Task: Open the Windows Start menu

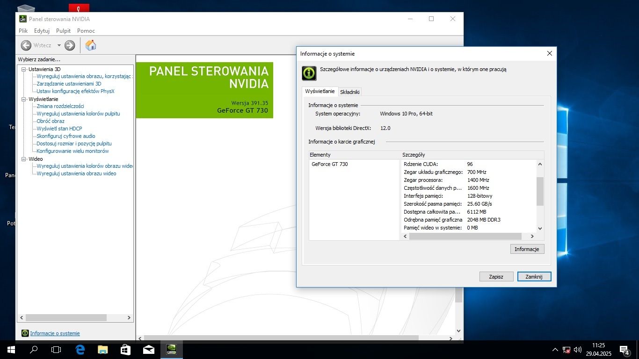Action: click(x=11, y=350)
